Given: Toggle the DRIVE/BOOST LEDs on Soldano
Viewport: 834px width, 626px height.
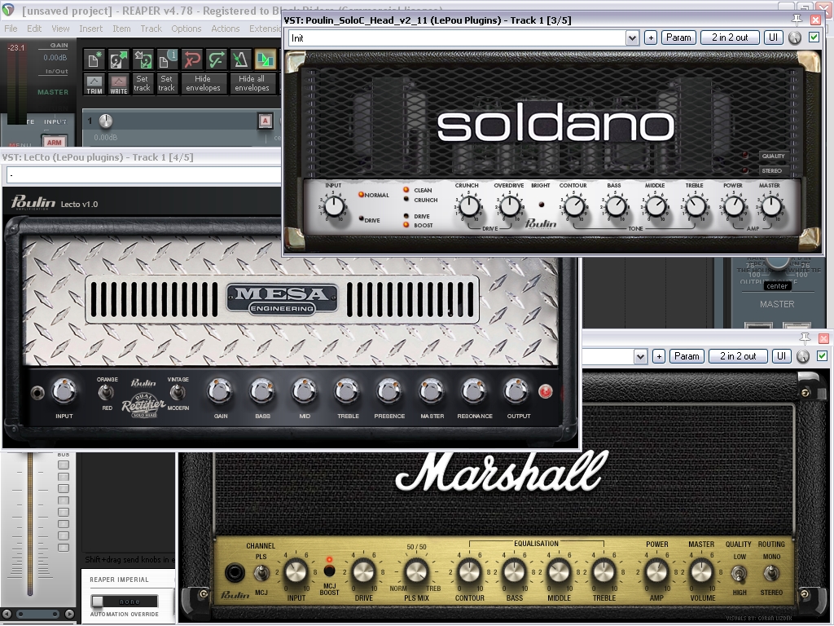Looking at the screenshot, I should tap(406, 220).
